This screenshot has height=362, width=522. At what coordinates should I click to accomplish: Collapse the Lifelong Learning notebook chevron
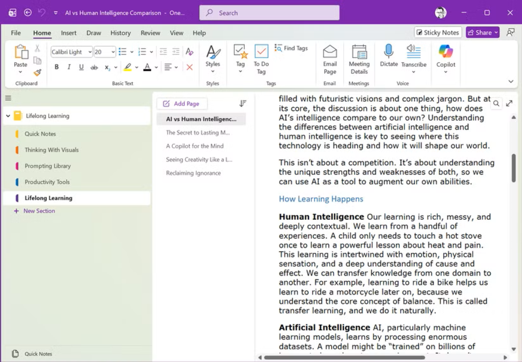8,116
